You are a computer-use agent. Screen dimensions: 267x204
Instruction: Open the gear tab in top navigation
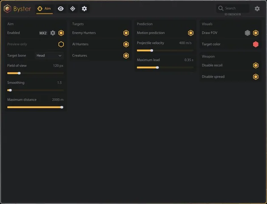pyautogui.click(x=84, y=8)
